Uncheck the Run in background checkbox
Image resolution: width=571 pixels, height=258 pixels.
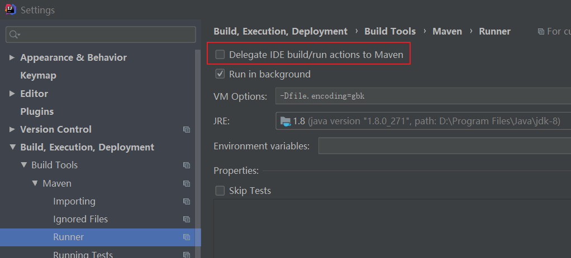tap(220, 74)
